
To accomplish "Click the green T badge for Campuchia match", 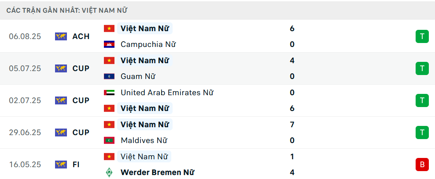I will pos(422,36).
